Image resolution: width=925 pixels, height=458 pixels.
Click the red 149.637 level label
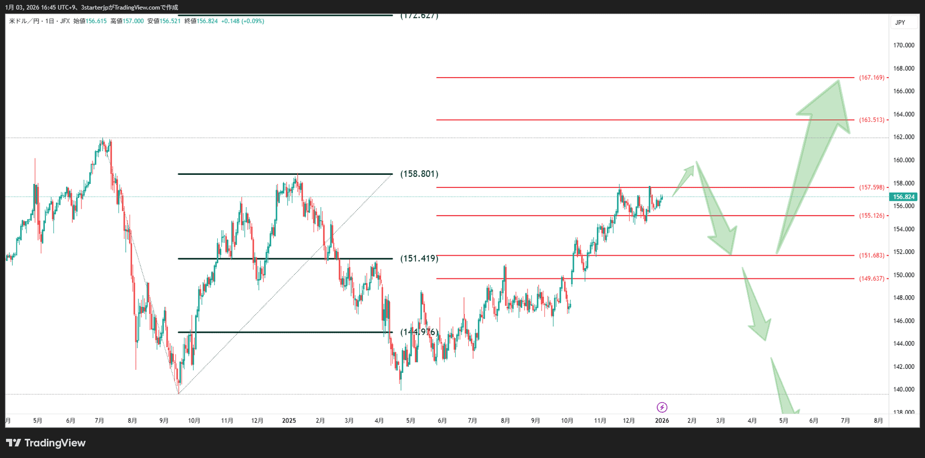[x=872, y=279]
